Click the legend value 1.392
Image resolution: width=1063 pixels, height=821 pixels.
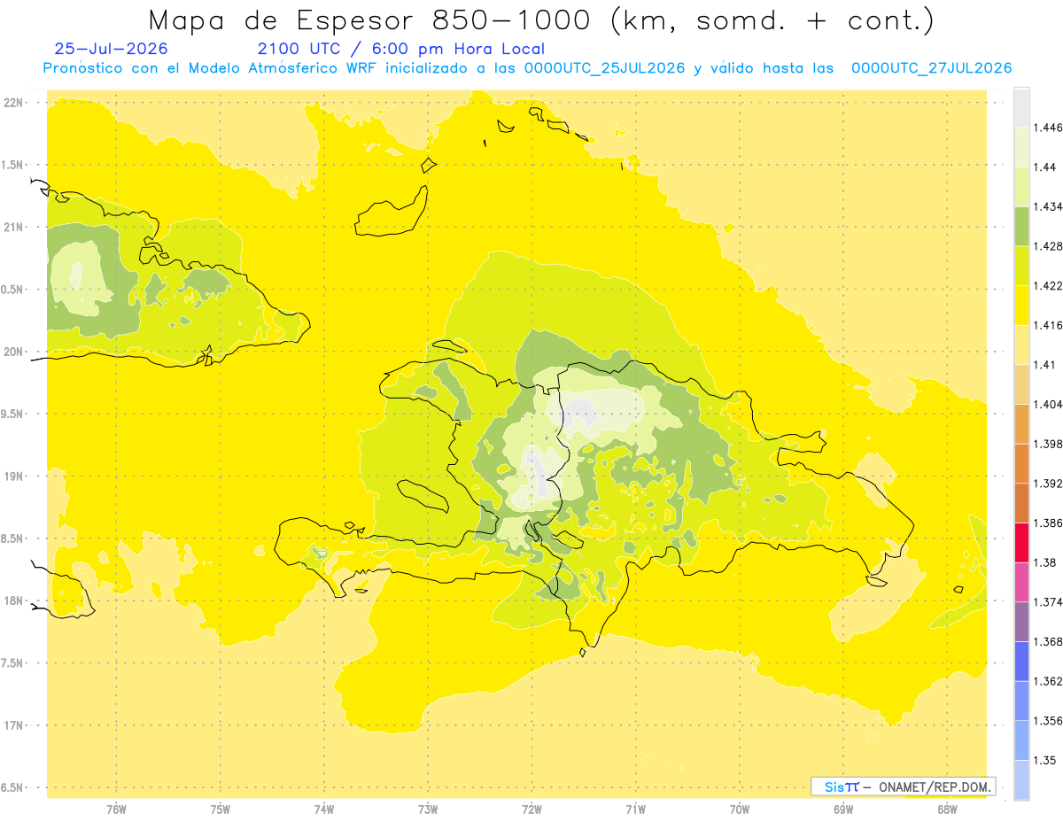pos(1048,483)
